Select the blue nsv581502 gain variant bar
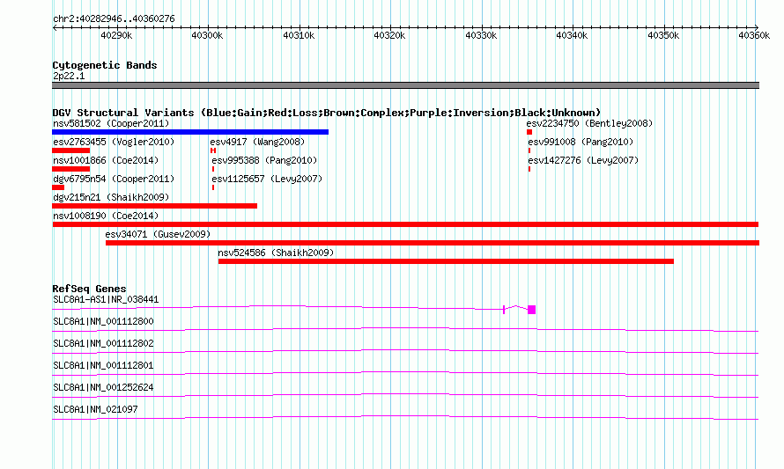784x469 pixels. pyautogui.click(x=190, y=132)
